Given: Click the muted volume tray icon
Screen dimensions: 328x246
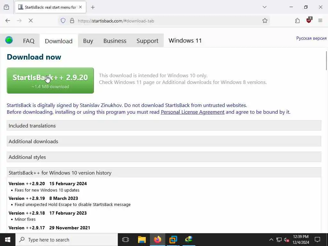Looking at the screenshot, I should 287,240.
